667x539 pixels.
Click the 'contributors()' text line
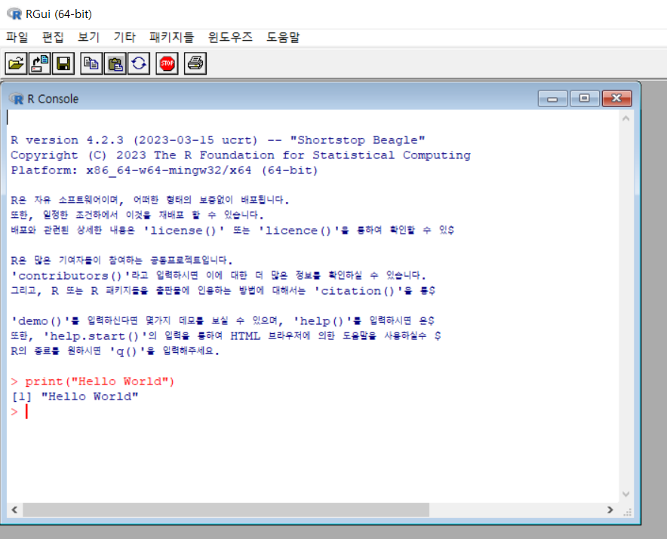click(x=218, y=275)
